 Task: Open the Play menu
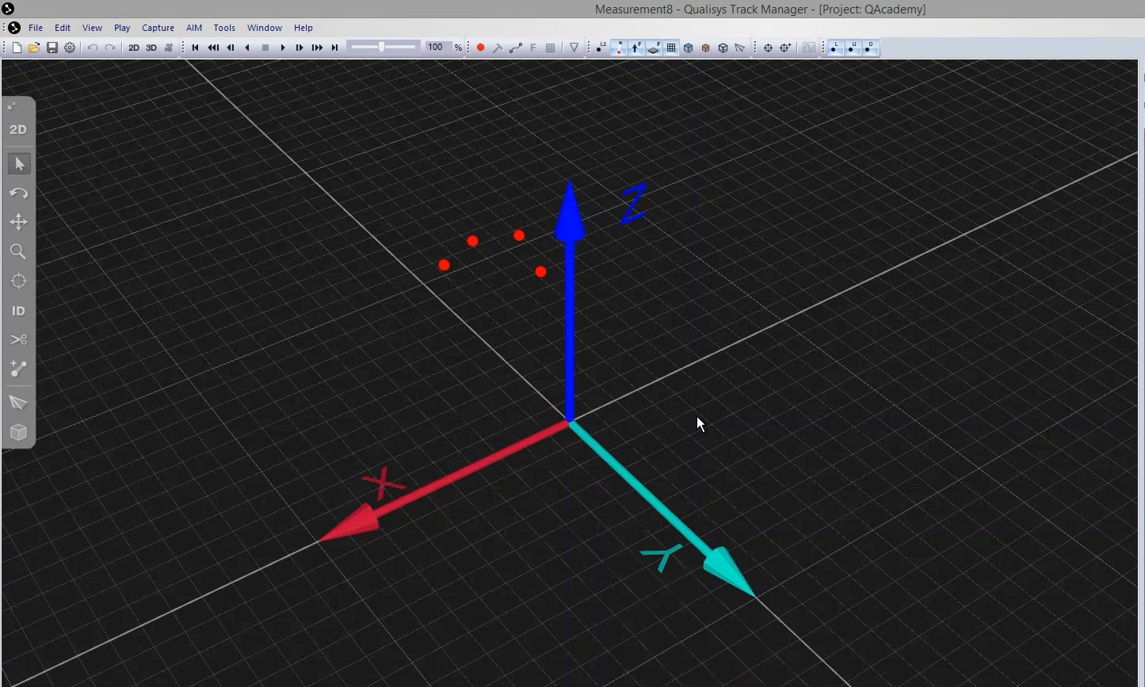click(122, 28)
